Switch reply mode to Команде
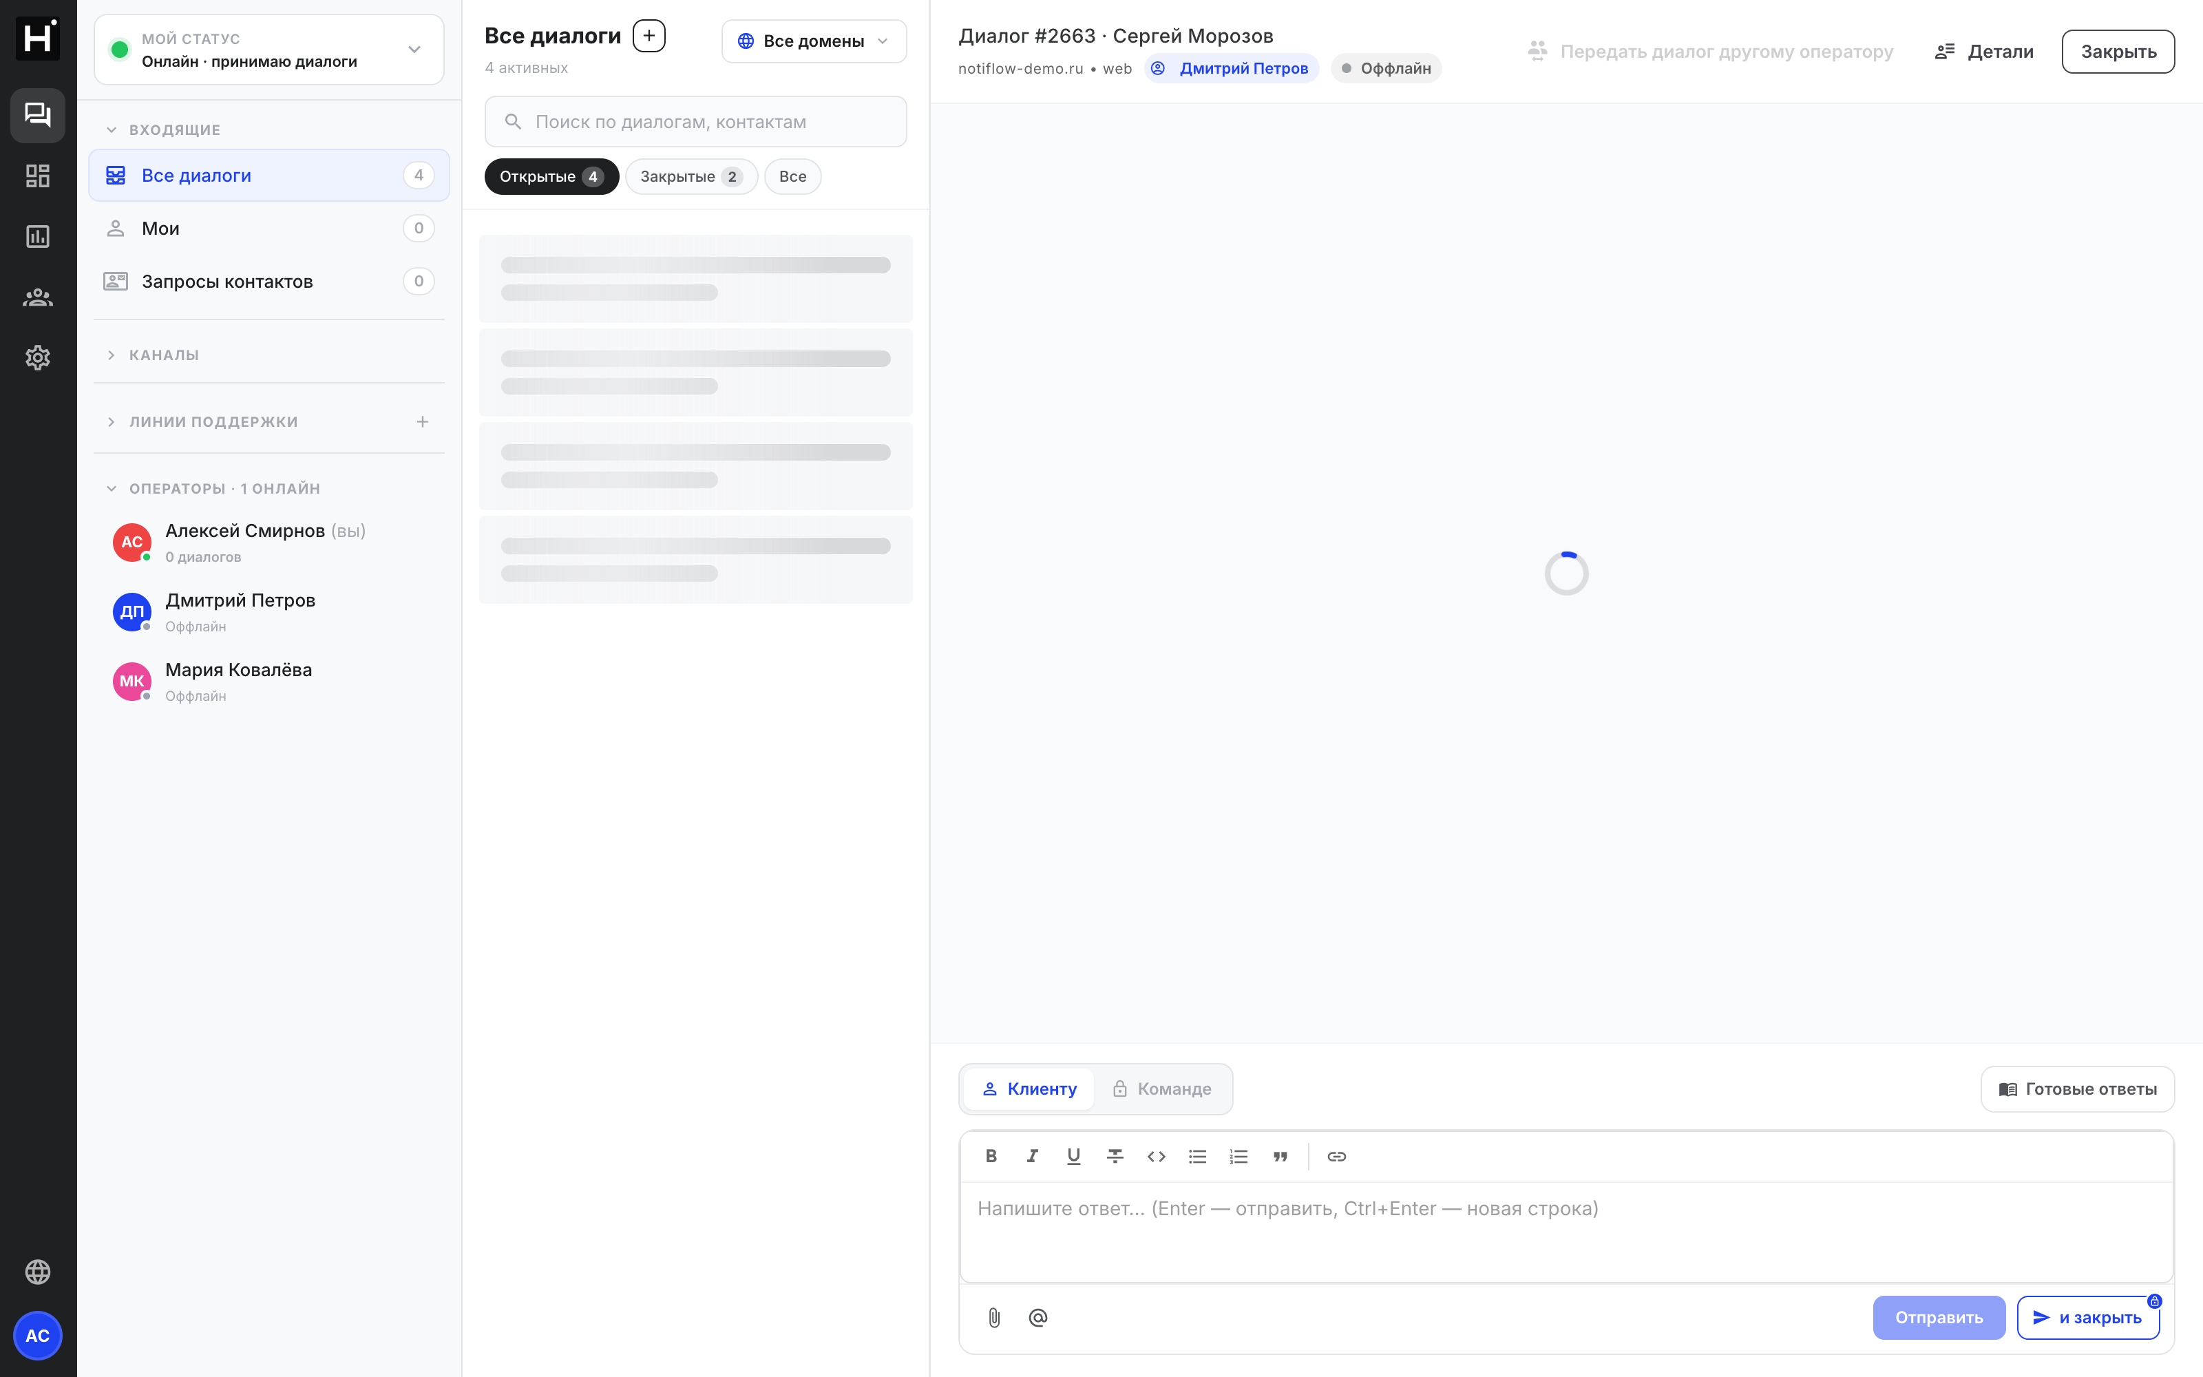Screen dimensions: 2203x1377 (x=1161, y=1089)
